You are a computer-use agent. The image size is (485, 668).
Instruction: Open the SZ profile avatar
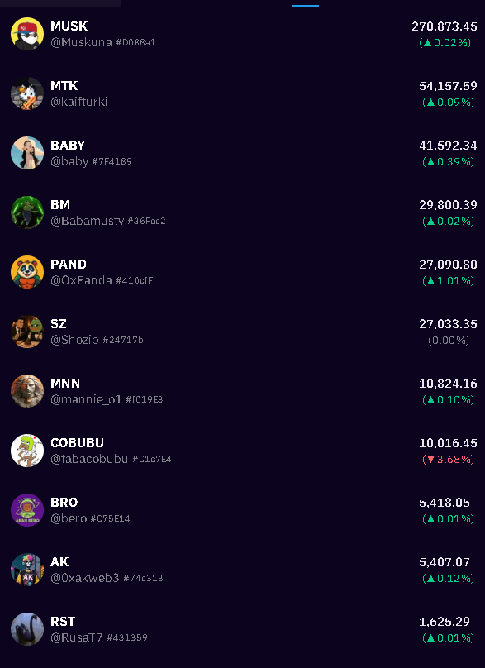27,332
